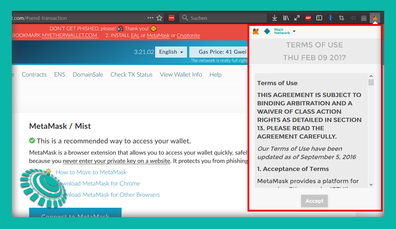The width and height of the screenshot is (396, 229).
Task: Click the version number 3.21.02
Action: tap(144, 52)
